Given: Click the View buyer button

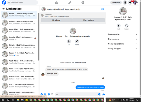Looking at the screenshot, I should [x=56, y=20].
